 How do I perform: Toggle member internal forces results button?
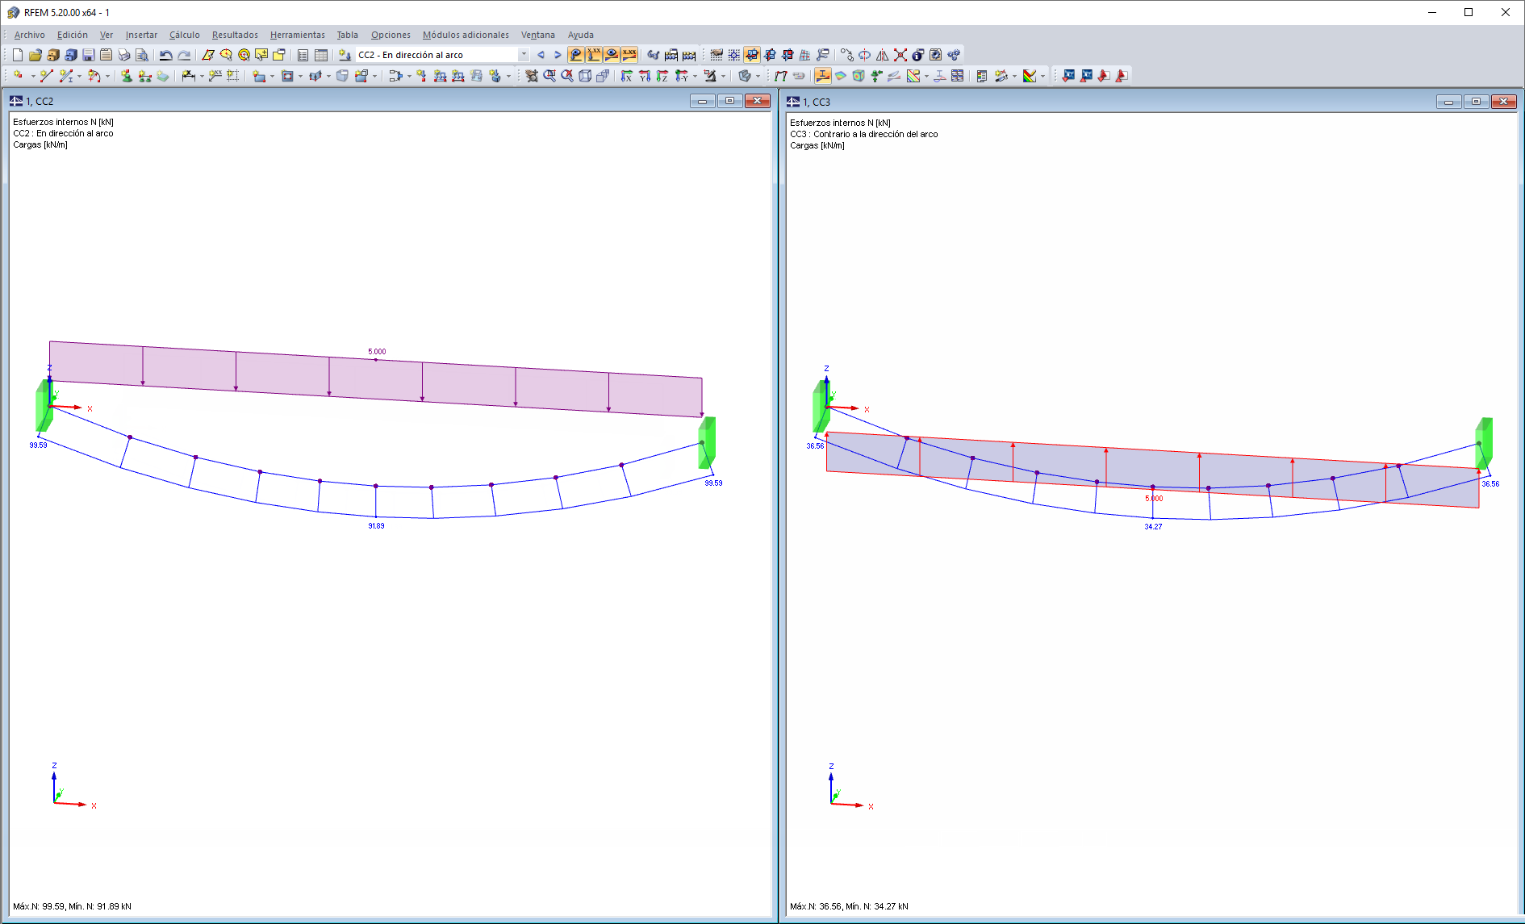tap(823, 76)
